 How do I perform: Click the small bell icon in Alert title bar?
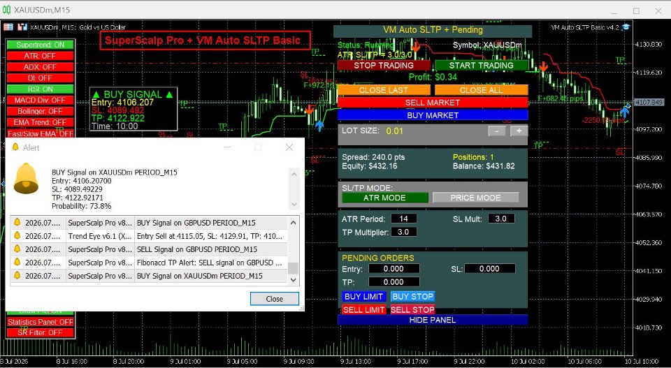(15, 147)
